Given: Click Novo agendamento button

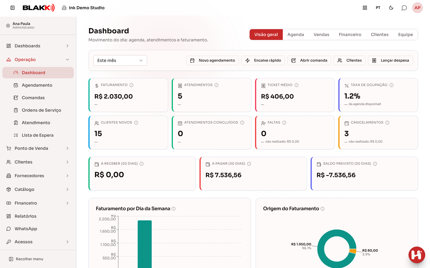Looking at the screenshot, I should 212,60.
